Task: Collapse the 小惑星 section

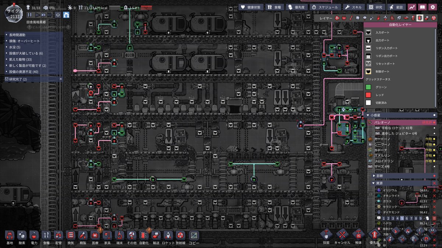Action: pos(402,115)
